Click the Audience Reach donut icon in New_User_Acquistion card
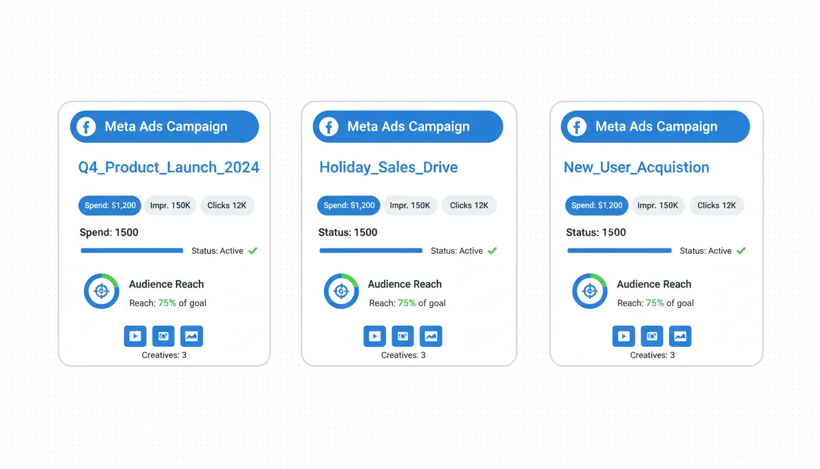 [x=589, y=291]
